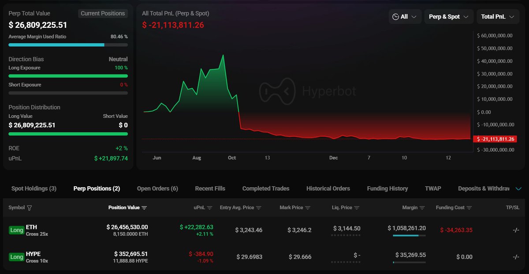Sort by Position Value column icon
529x274 pixels.
[x=144, y=208]
